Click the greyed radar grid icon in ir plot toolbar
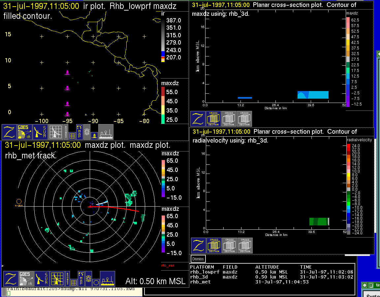Image resolution: width=380 pixels, height=297 pixels. click(x=56, y=132)
